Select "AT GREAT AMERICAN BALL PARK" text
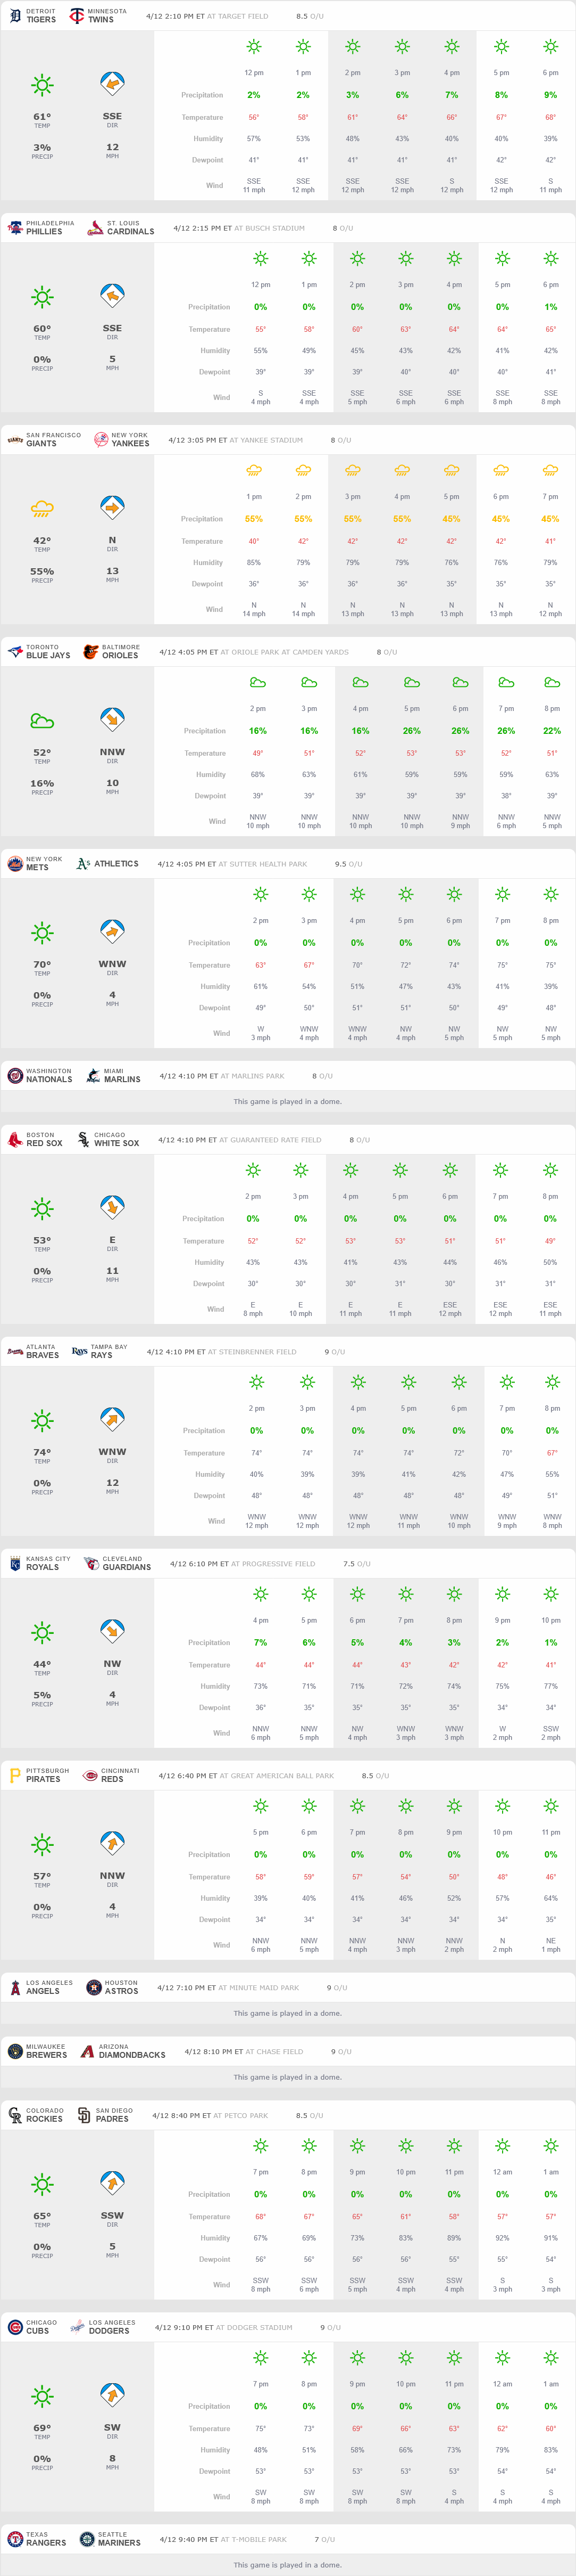This screenshot has height=2576, width=576. tap(277, 1776)
